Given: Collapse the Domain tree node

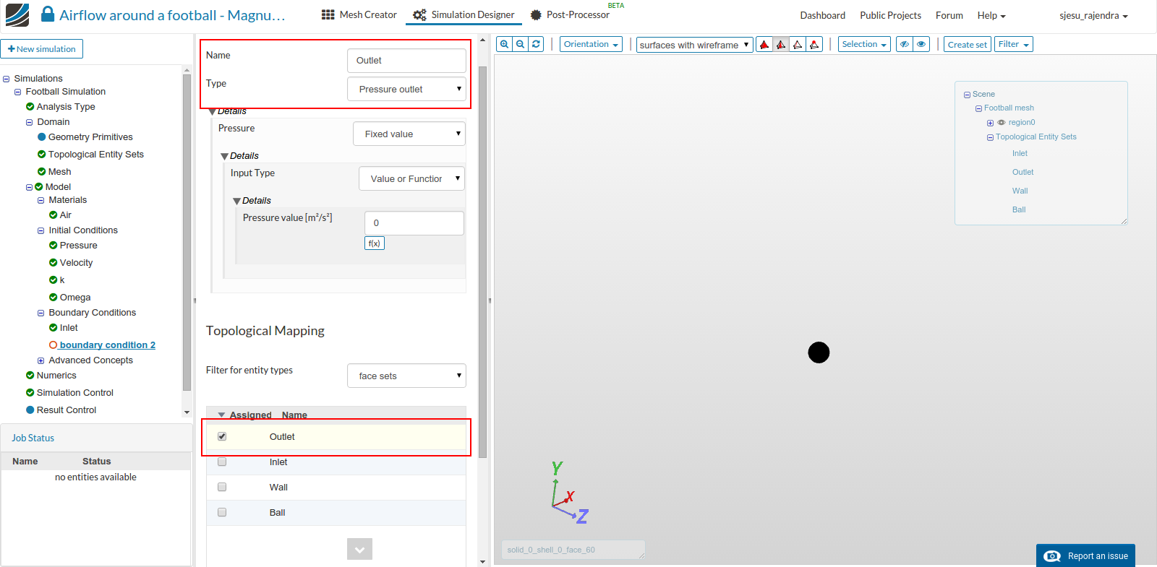Looking at the screenshot, I should point(30,122).
